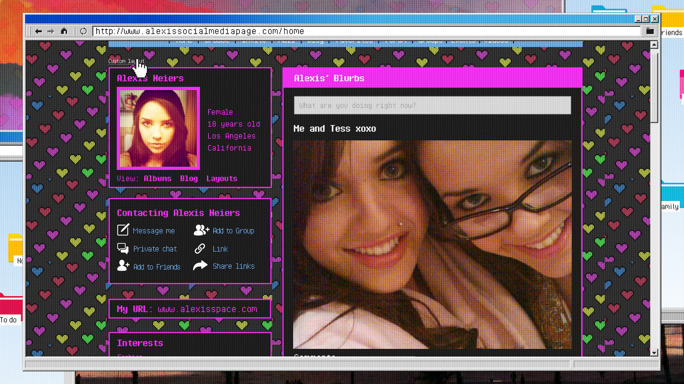
Task: Click the Alexis Neiers name heading
Action: [x=150, y=78]
